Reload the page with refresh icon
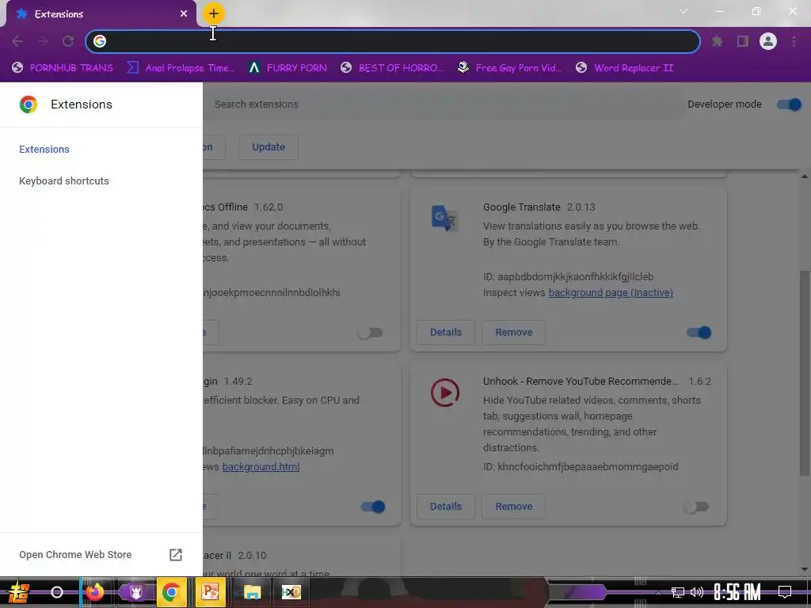The width and height of the screenshot is (811, 608). (x=68, y=41)
